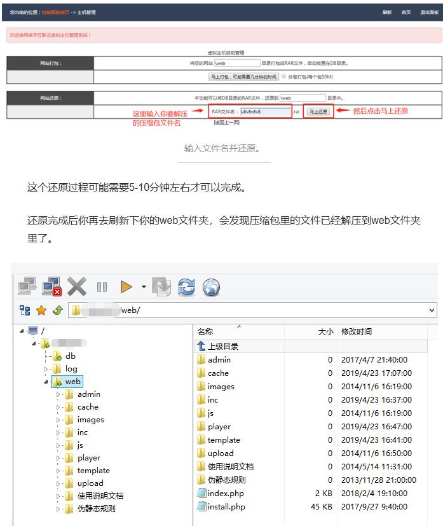
Task: Toggle the 分卷打包 checkbox
Action: click(283, 76)
